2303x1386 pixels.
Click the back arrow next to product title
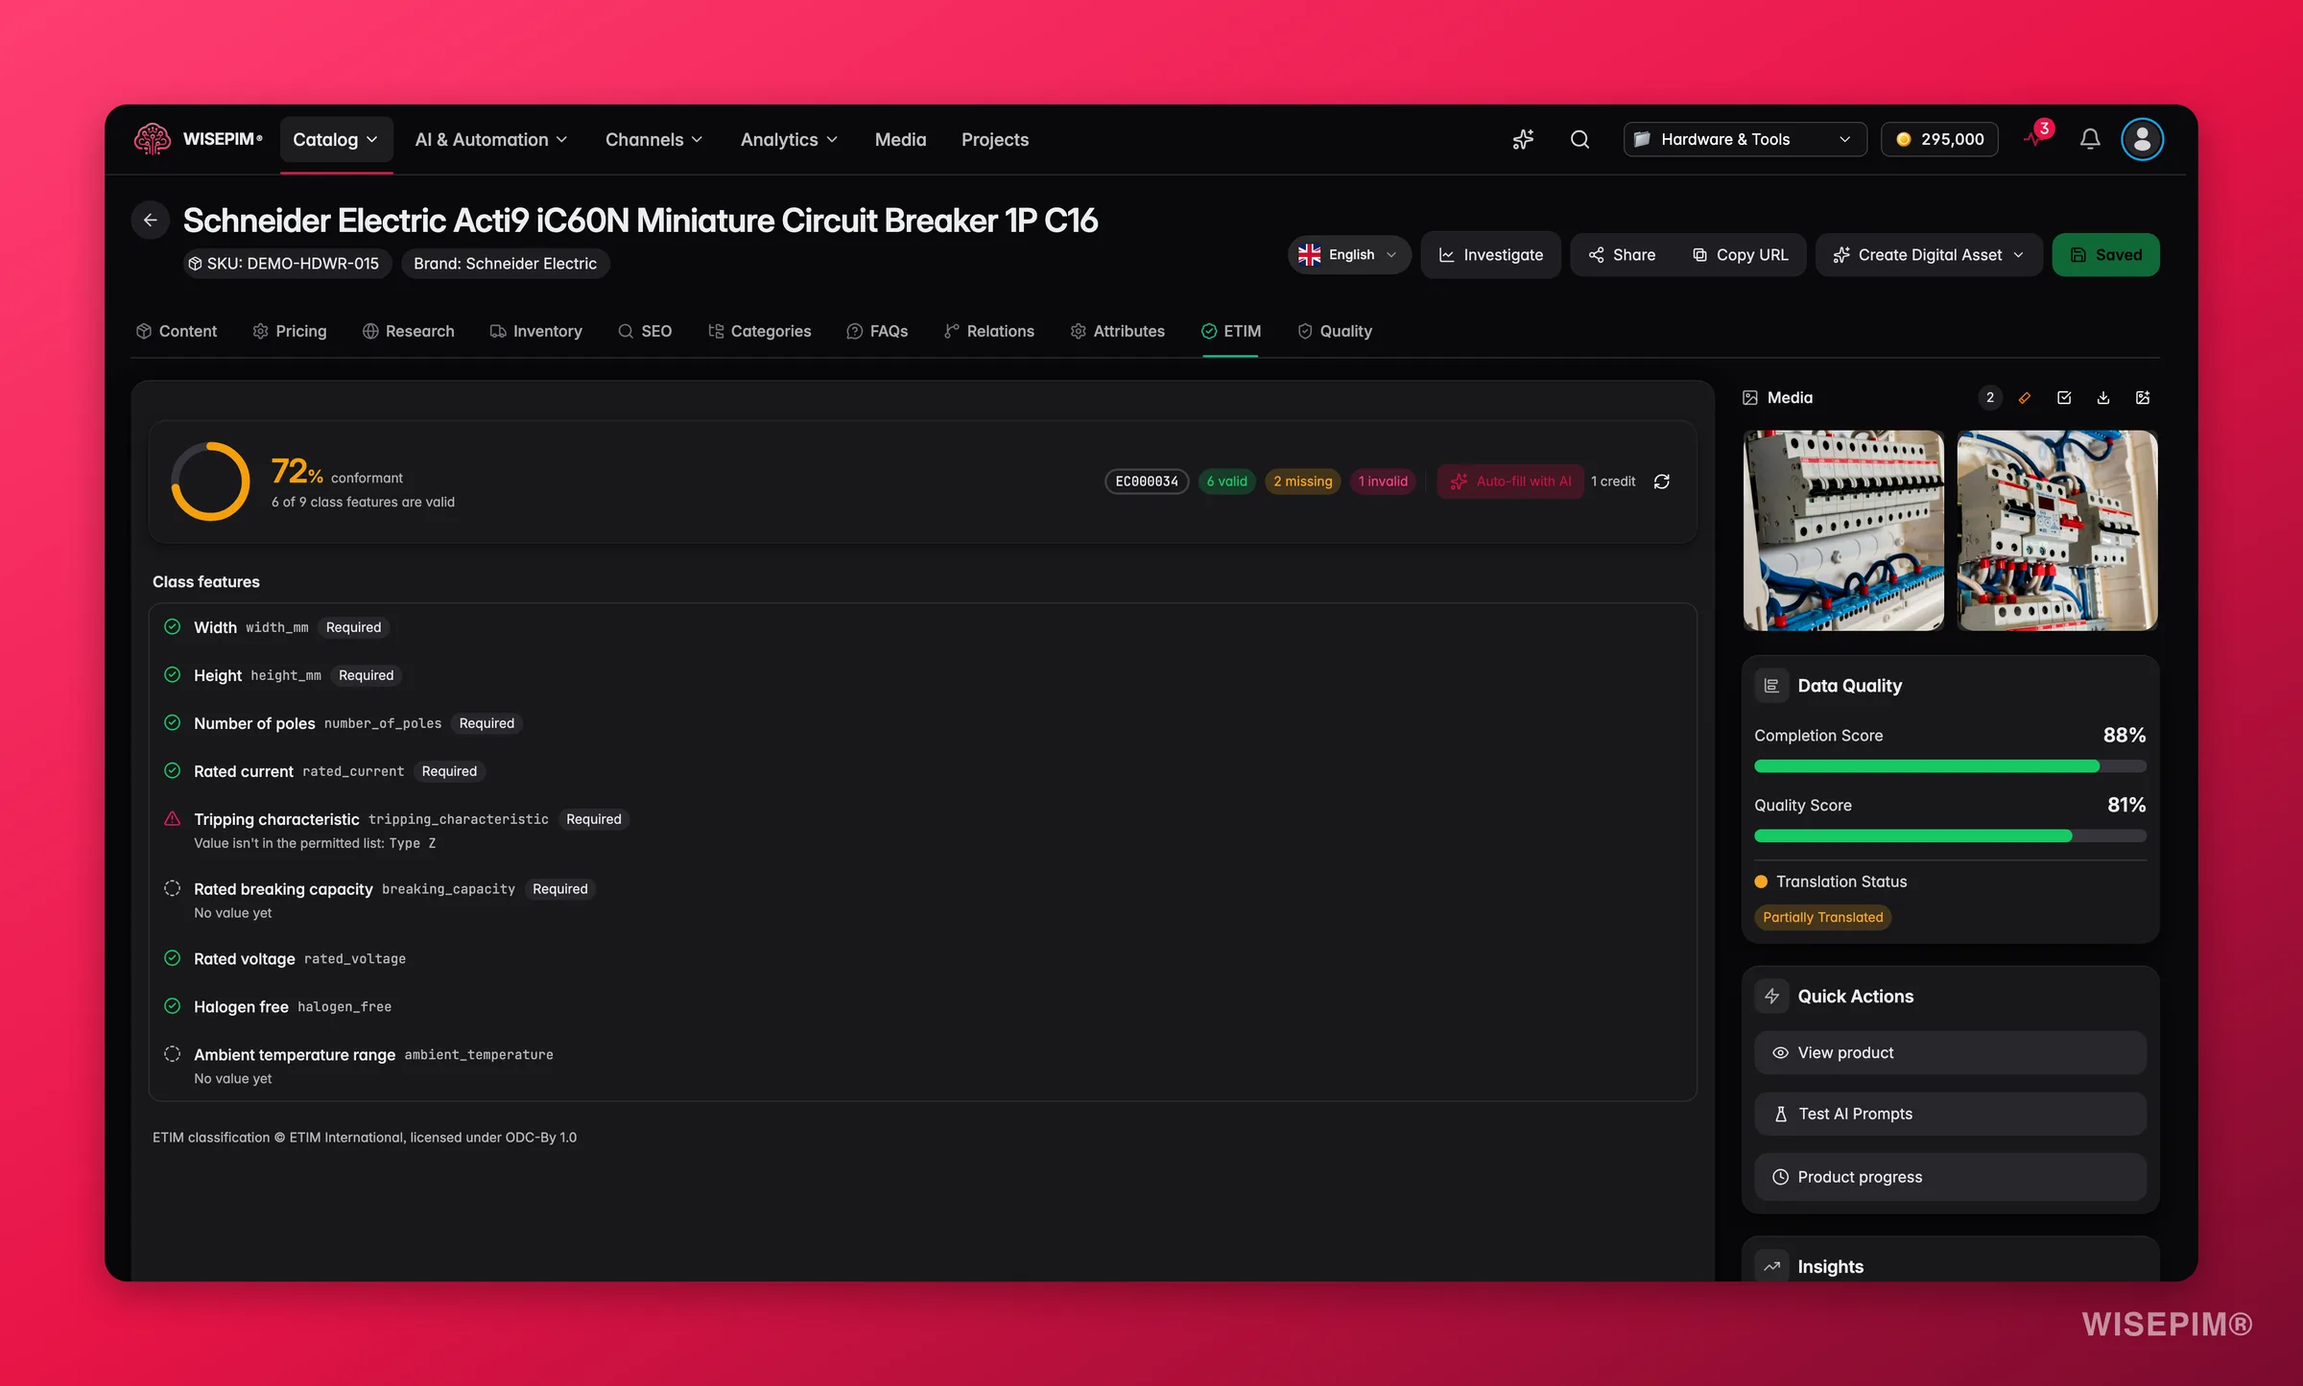[151, 221]
